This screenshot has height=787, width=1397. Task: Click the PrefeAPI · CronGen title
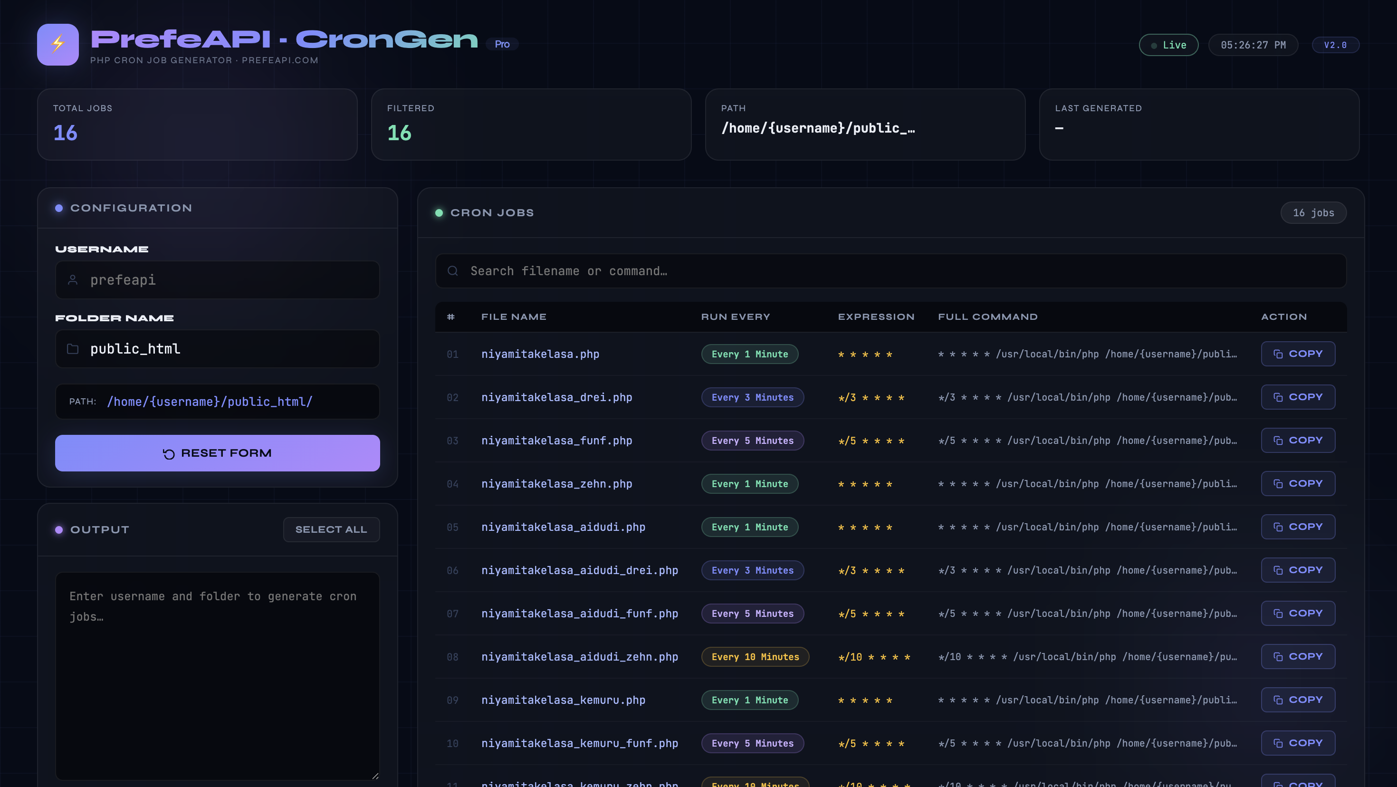(x=284, y=39)
